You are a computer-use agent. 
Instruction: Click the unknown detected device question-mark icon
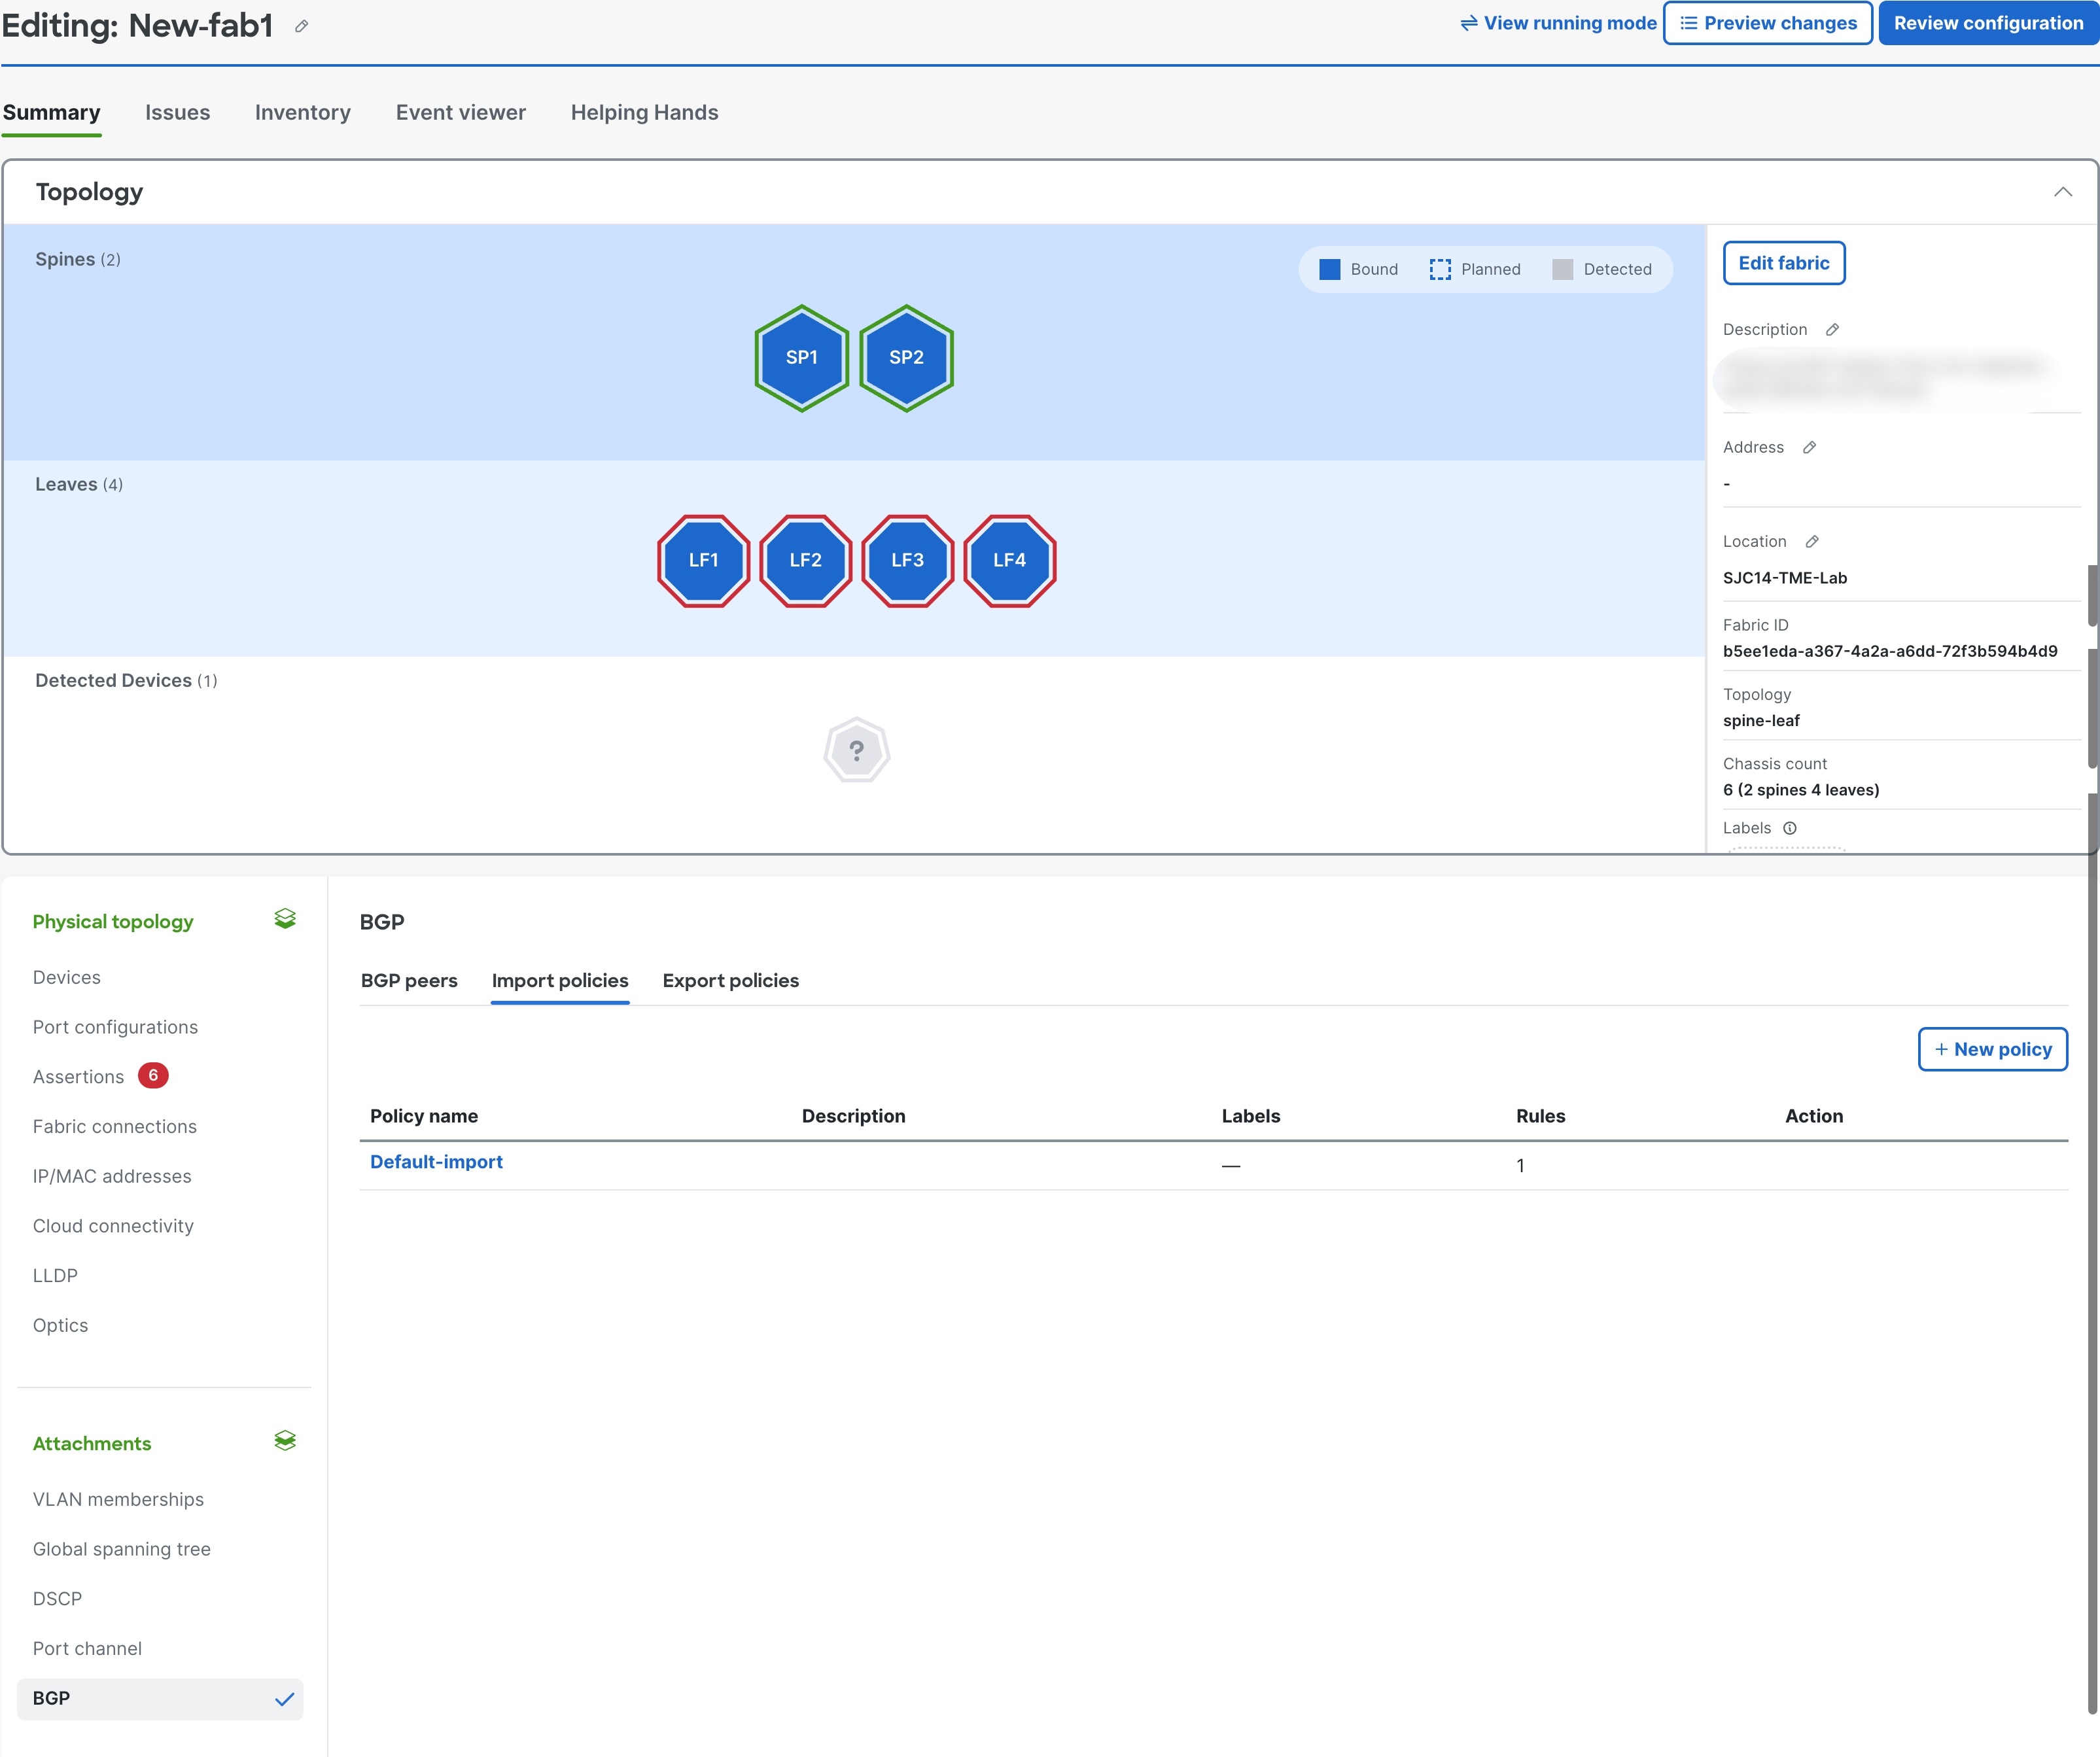click(x=856, y=750)
